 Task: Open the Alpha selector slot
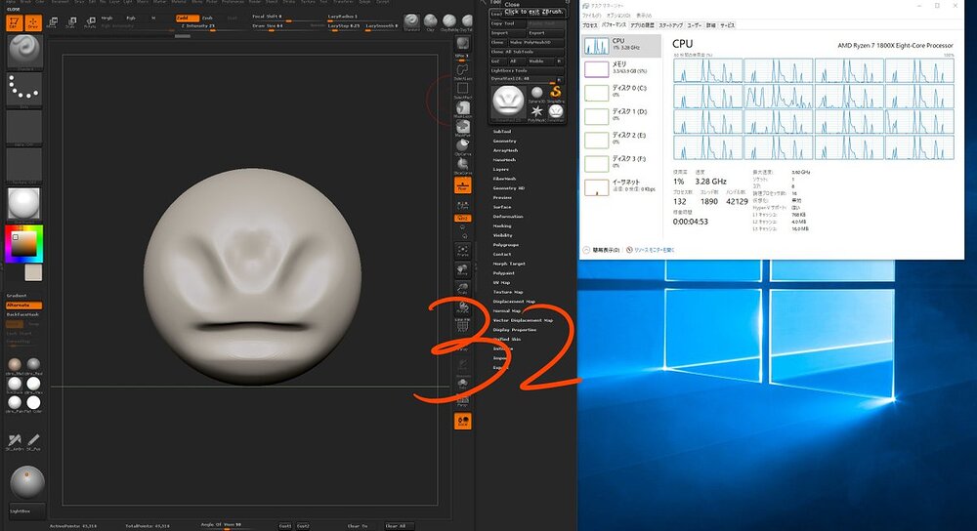(24, 128)
